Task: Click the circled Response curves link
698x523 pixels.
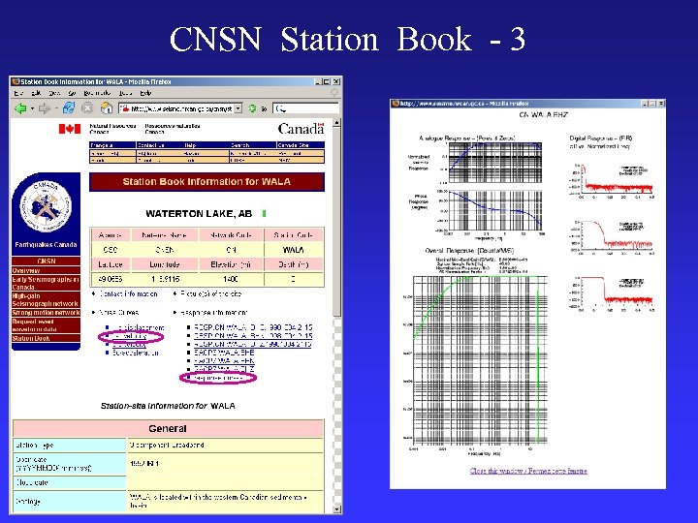Action: click(218, 378)
